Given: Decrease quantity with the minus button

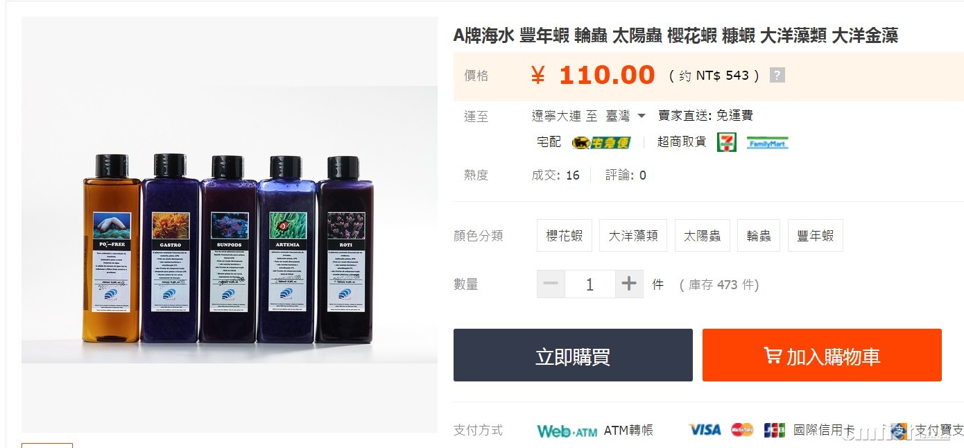Looking at the screenshot, I should (551, 284).
